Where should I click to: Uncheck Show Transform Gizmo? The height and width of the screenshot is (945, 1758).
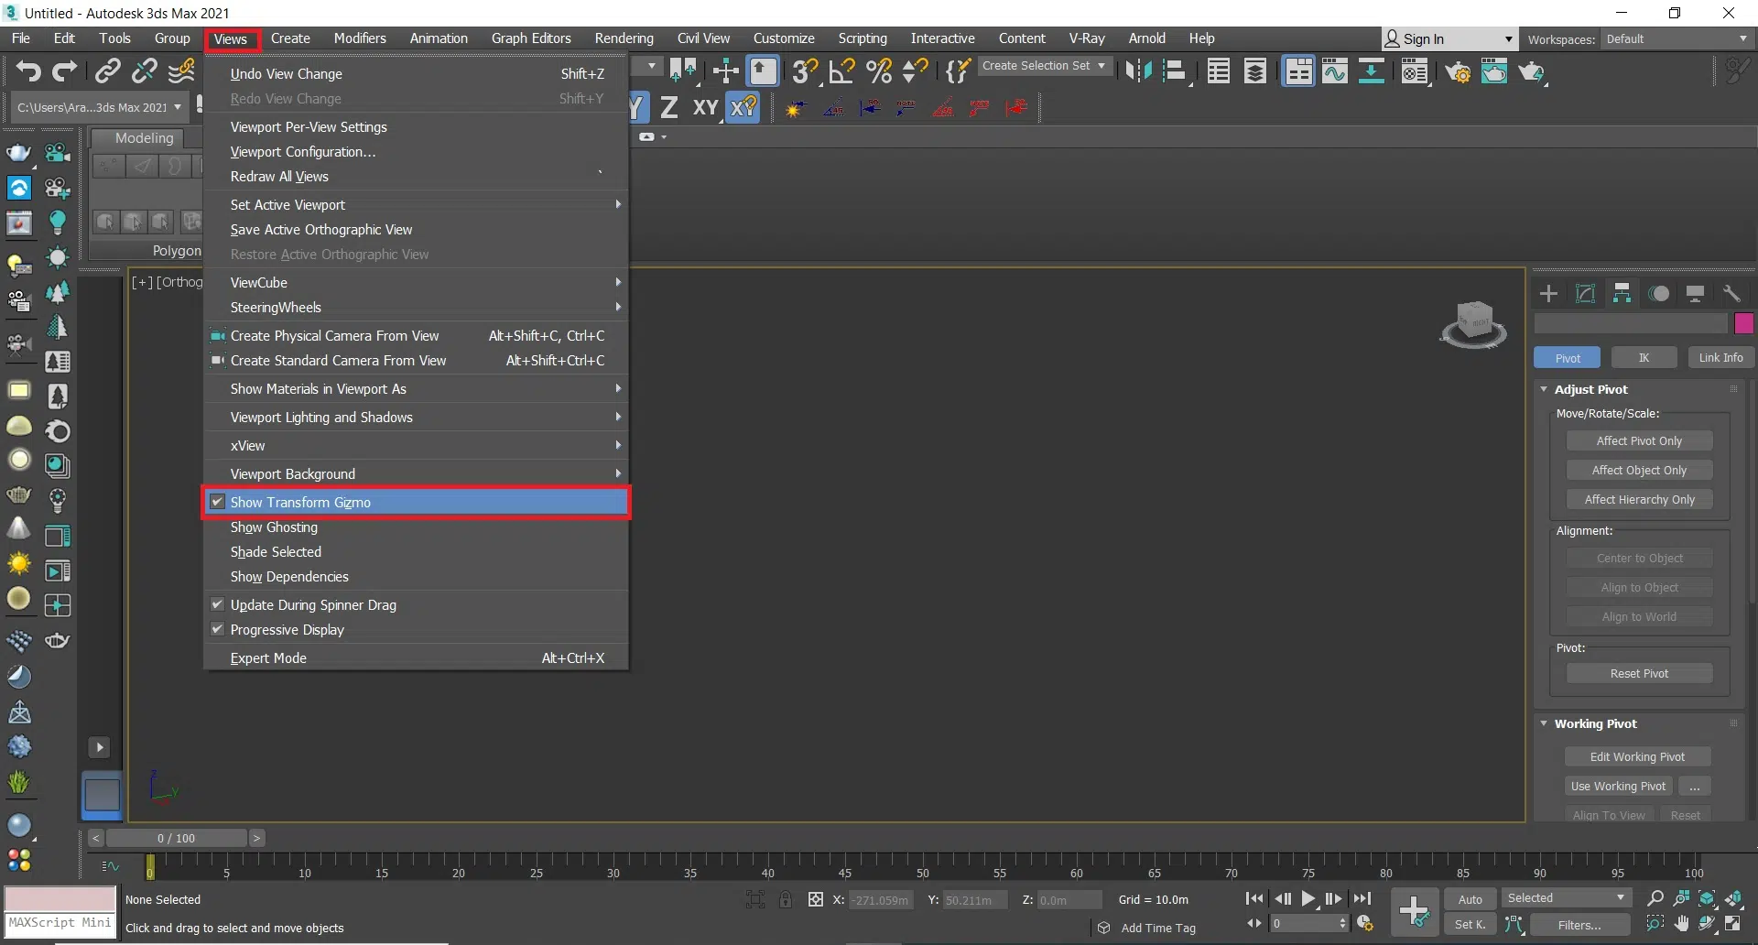tap(300, 503)
